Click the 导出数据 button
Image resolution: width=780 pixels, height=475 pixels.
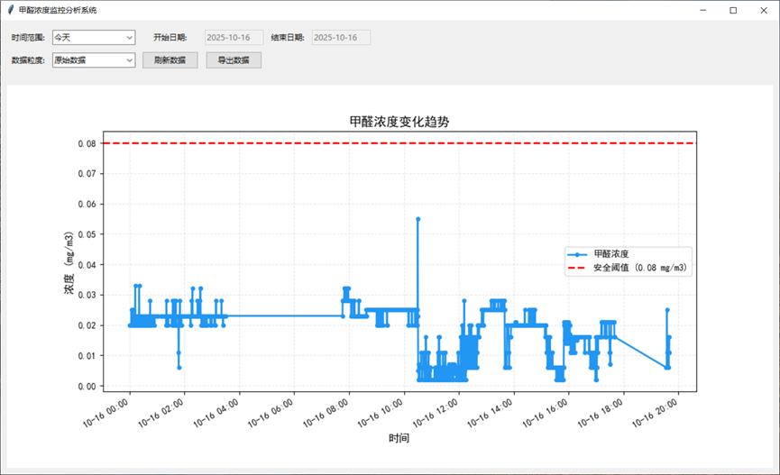pos(234,60)
